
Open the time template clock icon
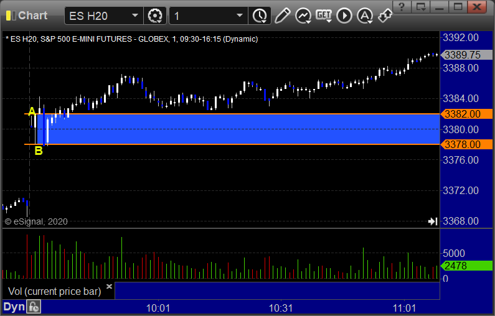coord(260,16)
